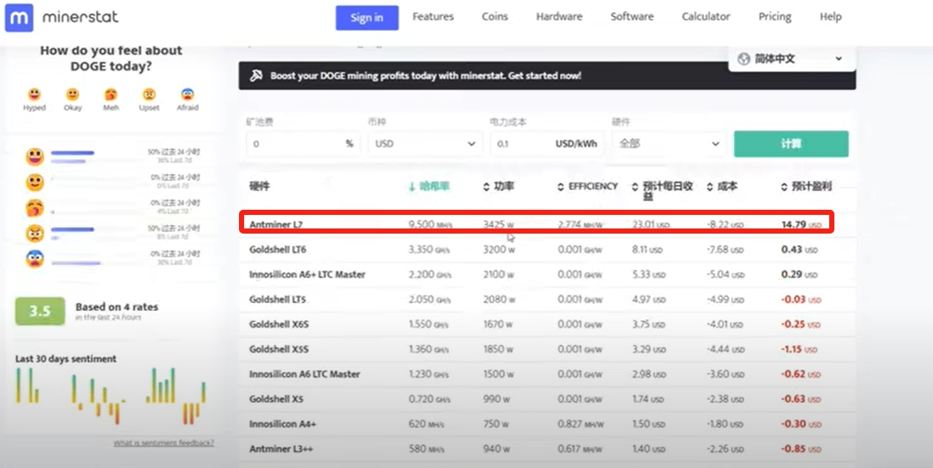This screenshot has width=933, height=468.
Task: Open the Features menu
Action: click(x=433, y=17)
